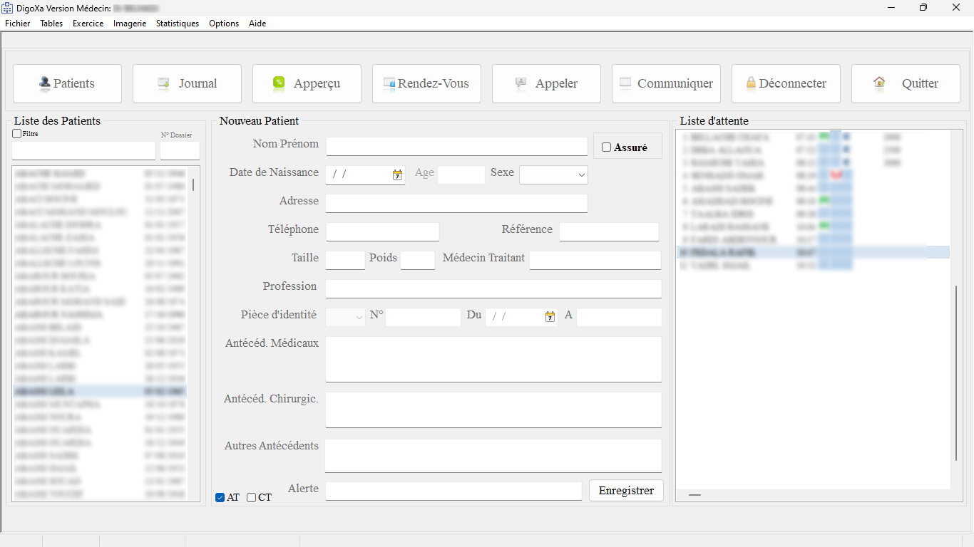Open the Date de Naissance calendar picker
Image resolution: width=974 pixels, height=547 pixels.
397,174
